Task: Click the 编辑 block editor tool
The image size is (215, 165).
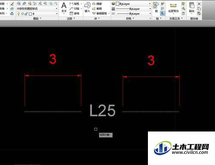Action: point(97,9)
